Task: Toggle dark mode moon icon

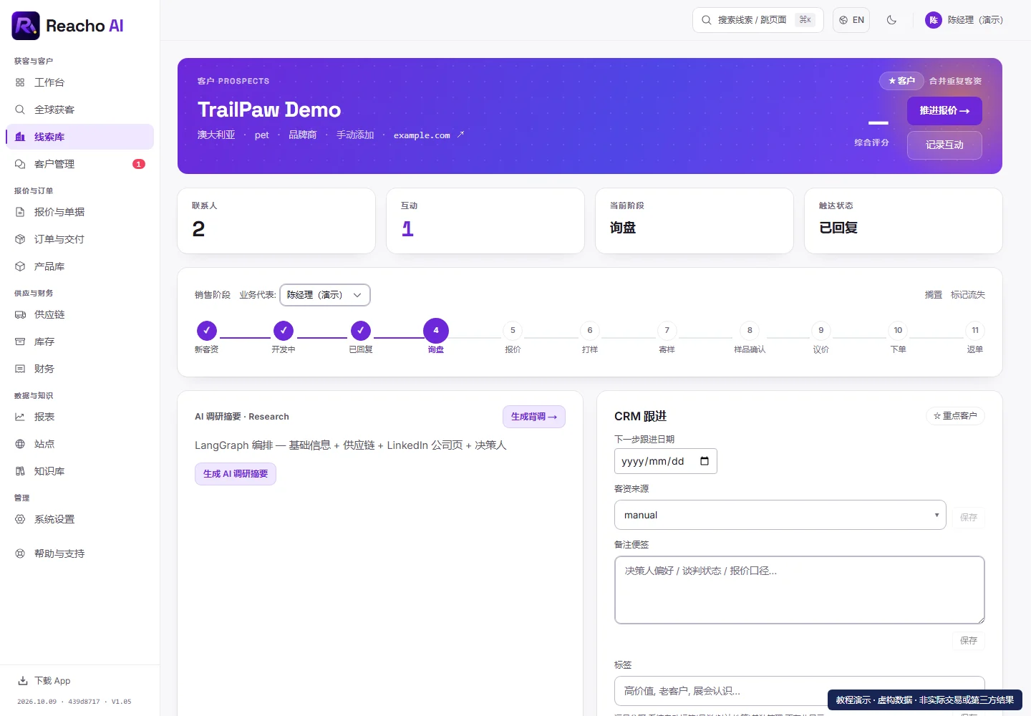Action: tap(891, 20)
